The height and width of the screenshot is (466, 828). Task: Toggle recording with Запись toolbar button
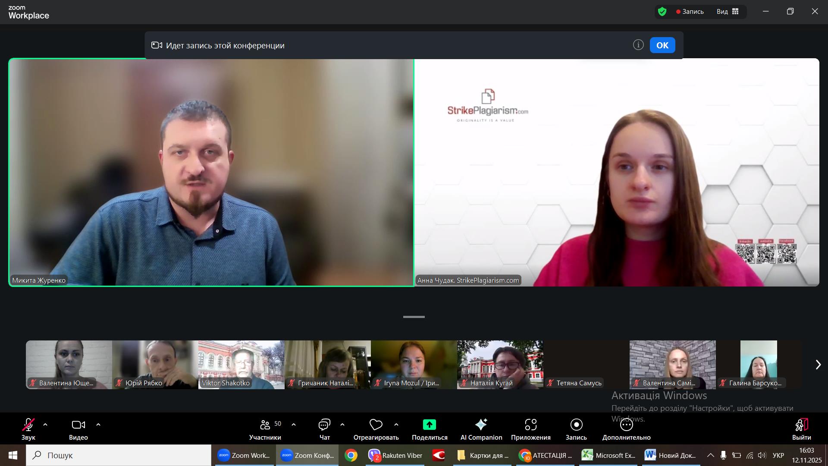pyautogui.click(x=576, y=425)
